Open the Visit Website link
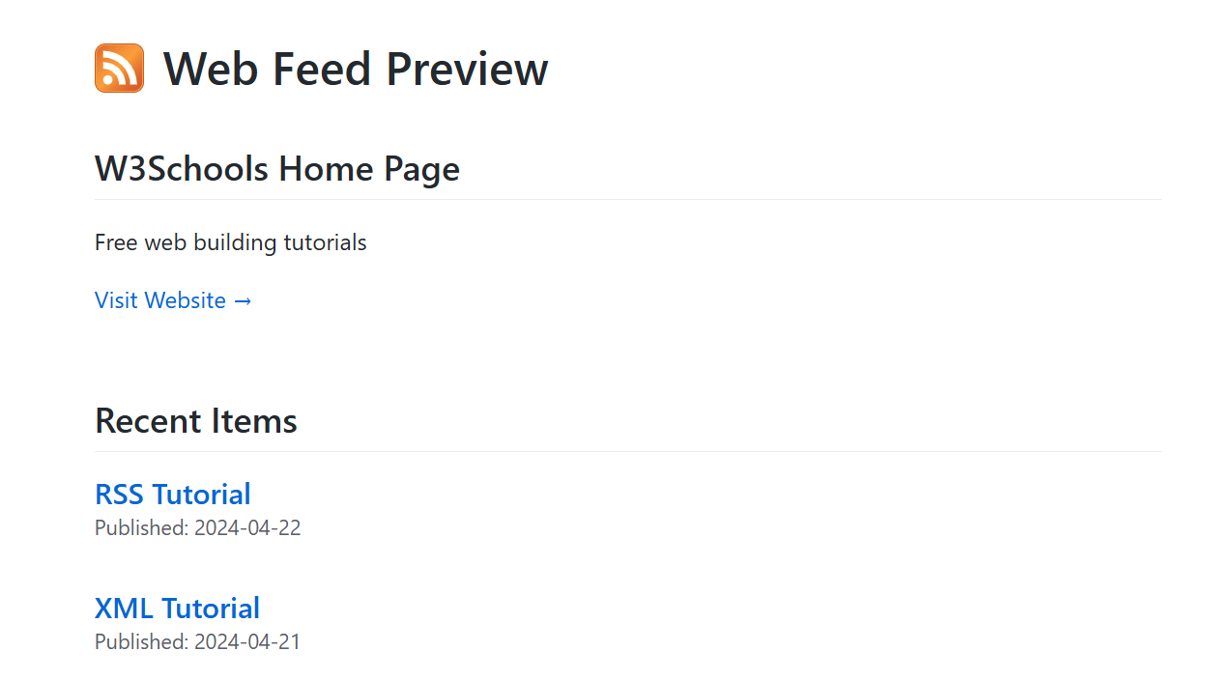This screenshot has width=1210, height=680. pos(160,300)
